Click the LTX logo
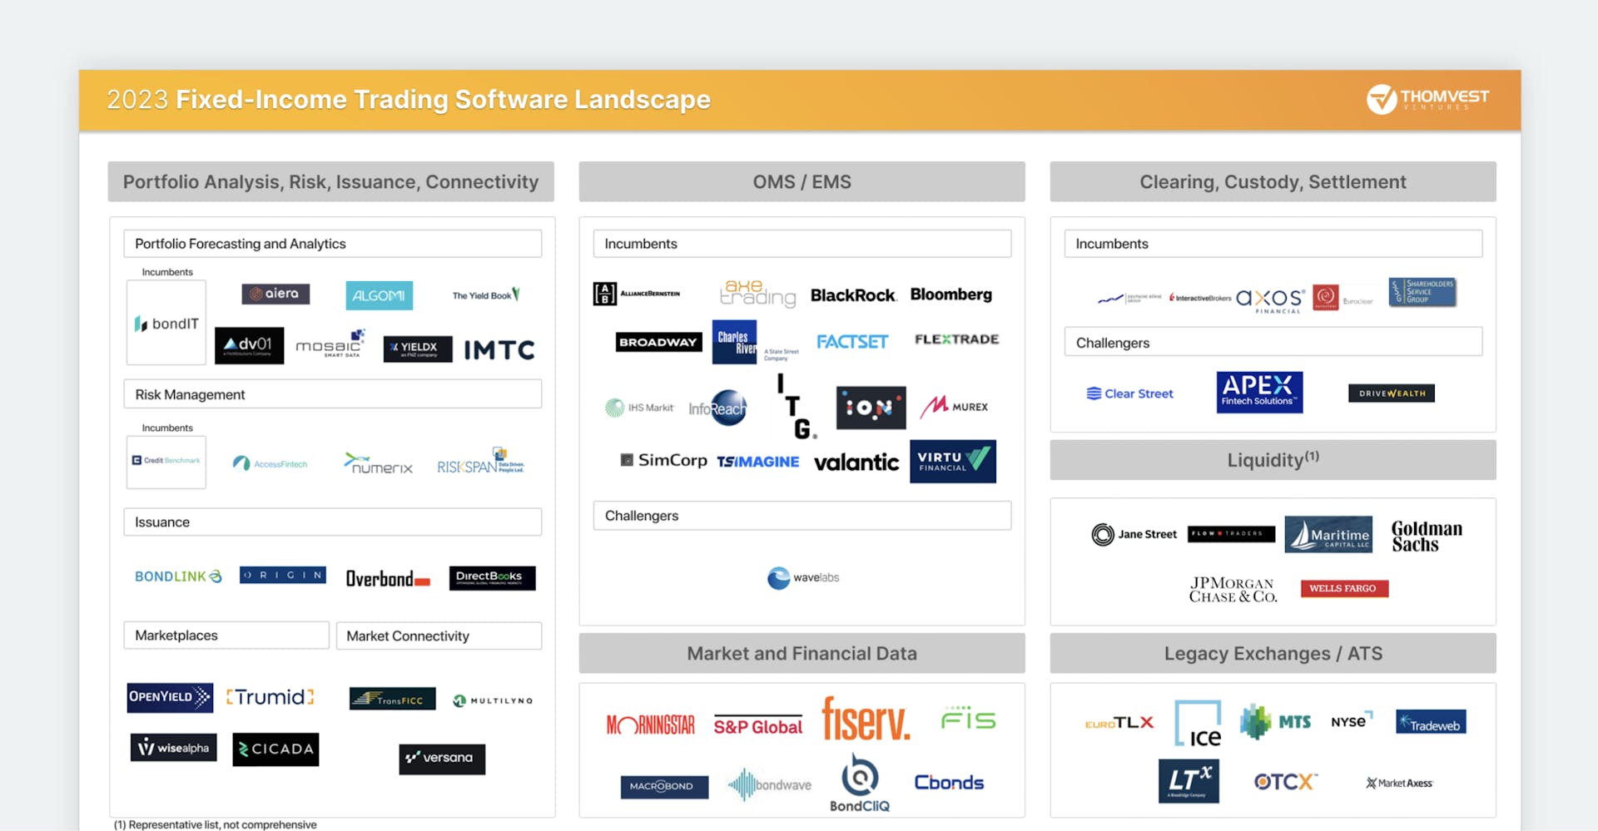This screenshot has width=1598, height=831. pyautogui.click(x=1189, y=781)
